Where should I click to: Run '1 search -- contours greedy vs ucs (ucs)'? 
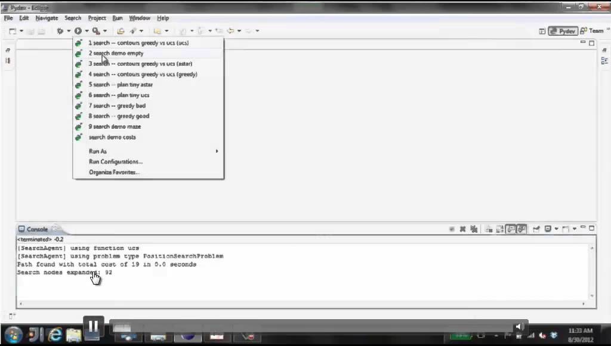coord(149,43)
